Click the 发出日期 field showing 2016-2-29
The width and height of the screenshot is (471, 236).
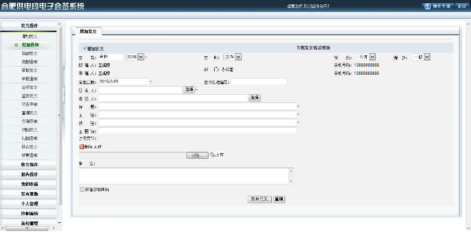(124, 82)
